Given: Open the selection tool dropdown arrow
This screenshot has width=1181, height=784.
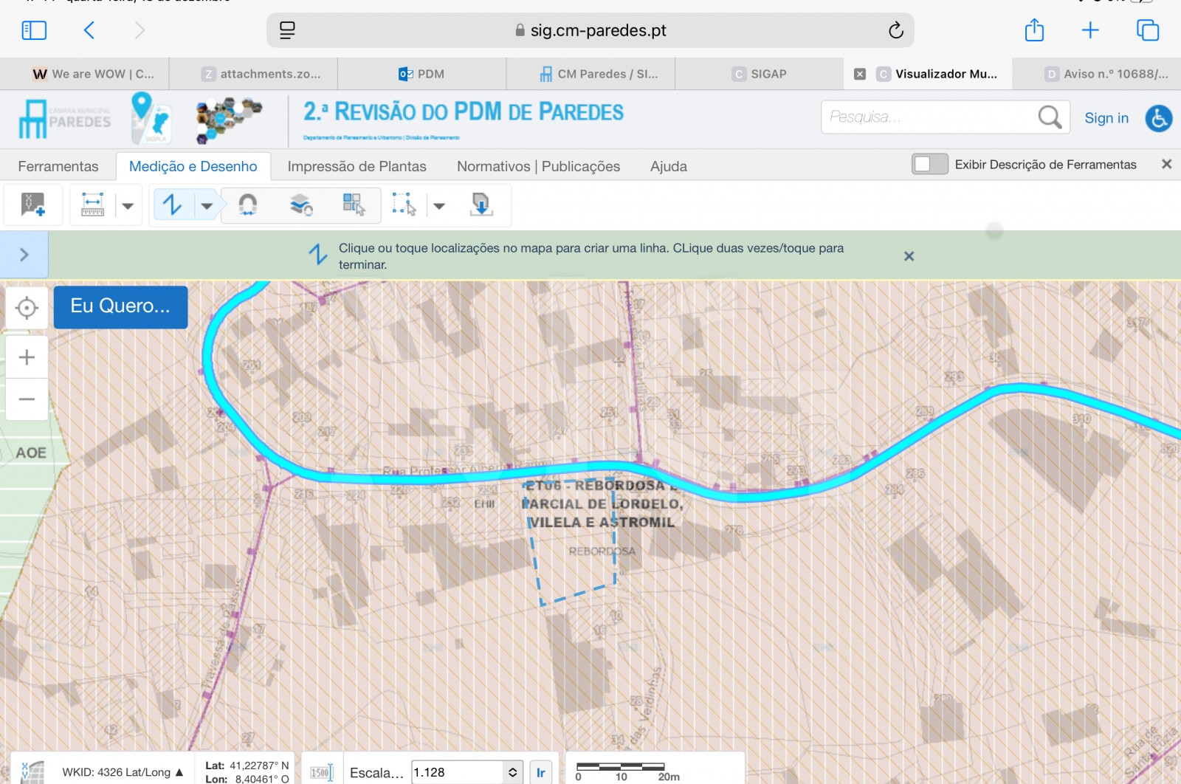Looking at the screenshot, I should click(x=440, y=205).
